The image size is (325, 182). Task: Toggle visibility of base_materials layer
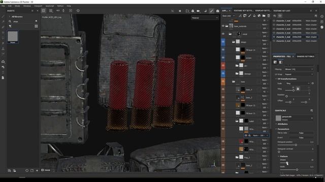point(223,26)
